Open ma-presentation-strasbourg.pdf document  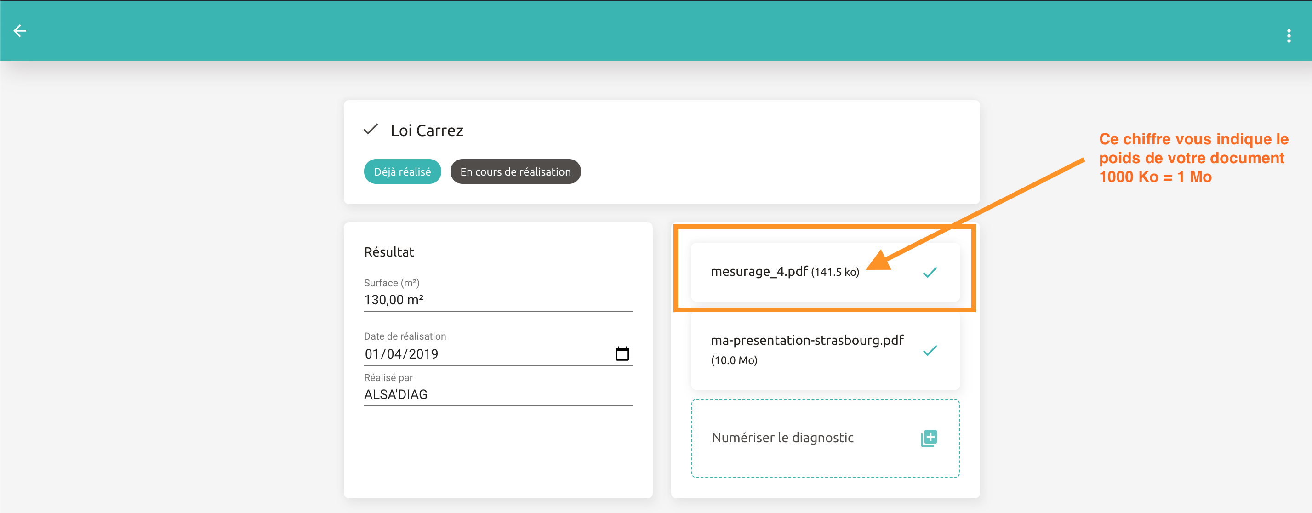pyautogui.click(x=807, y=340)
